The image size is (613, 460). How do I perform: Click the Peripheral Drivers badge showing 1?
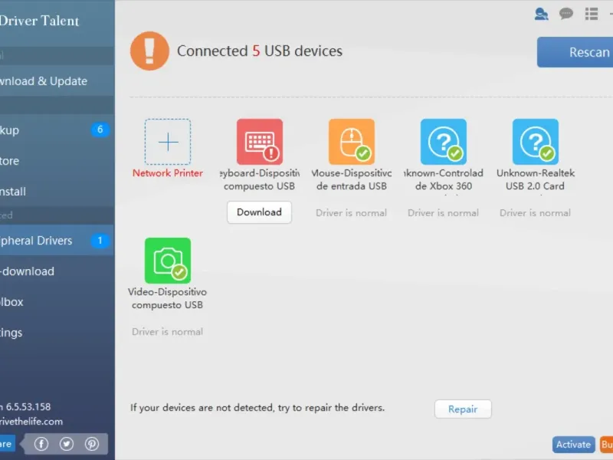click(100, 240)
